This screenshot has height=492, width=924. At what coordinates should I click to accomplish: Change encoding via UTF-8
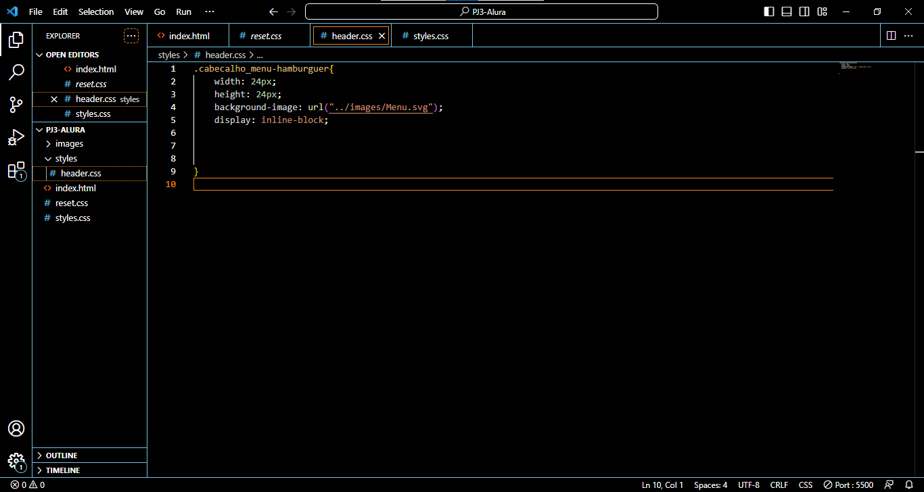[749, 485]
